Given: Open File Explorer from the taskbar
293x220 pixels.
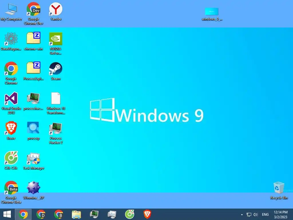Looking at the screenshot, I should [x=76, y=214].
